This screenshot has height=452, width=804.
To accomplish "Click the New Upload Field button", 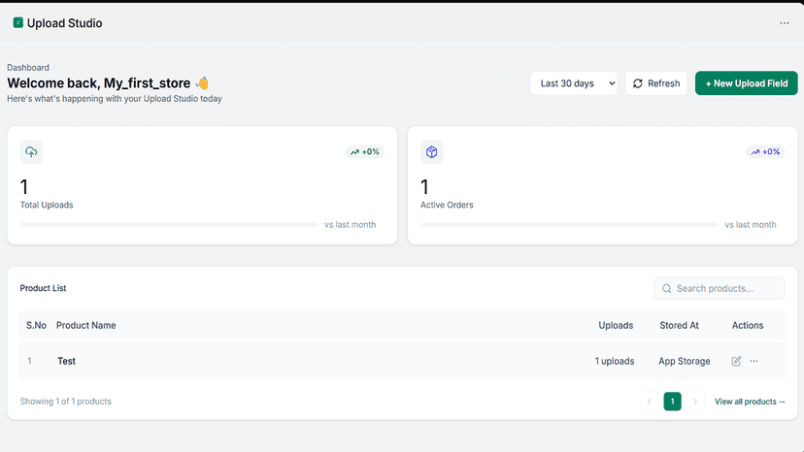I will pyautogui.click(x=746, y=83).
